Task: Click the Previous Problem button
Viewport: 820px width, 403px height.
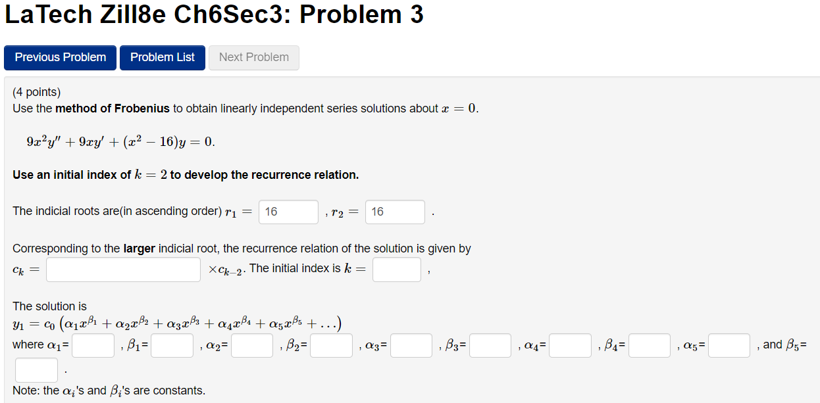Action: pyautogui.click(x=61, y=58)
